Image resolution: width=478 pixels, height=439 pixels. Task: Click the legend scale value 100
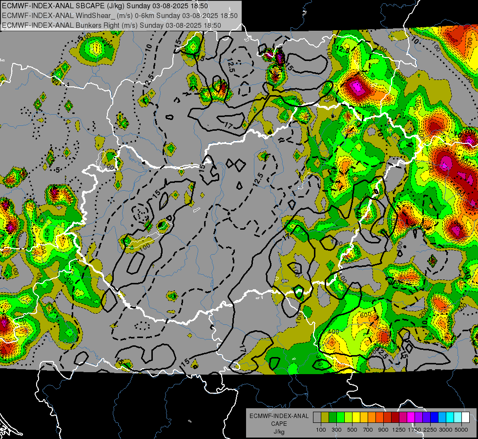(x=321, y=430)
